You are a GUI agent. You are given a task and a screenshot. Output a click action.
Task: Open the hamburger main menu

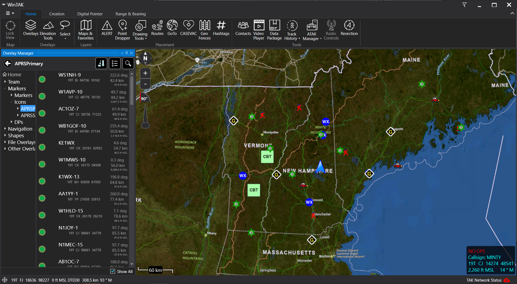10,13
